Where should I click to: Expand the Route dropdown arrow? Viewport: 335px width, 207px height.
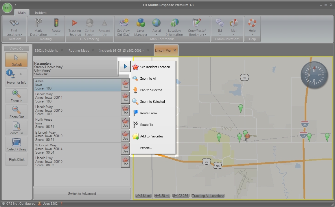click(x=56, y=35)
